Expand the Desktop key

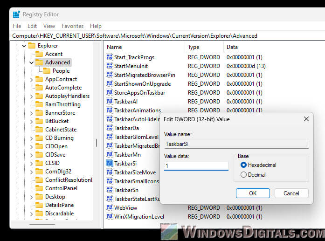pos(32,197)
